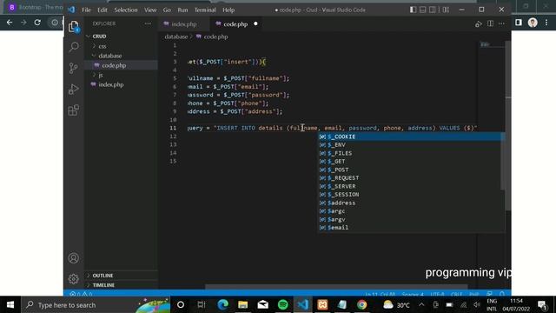
Task: Open XAMPP from taskbar
Action: (322, 305)
